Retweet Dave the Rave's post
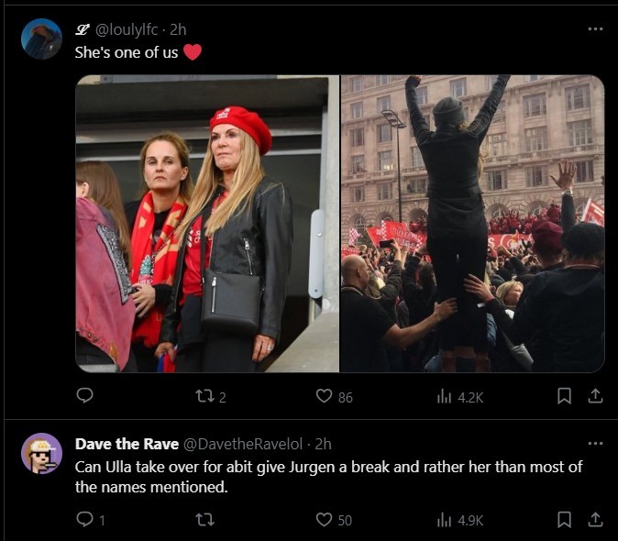Screen dimensions: 618x541 click(x=204, y=520)
